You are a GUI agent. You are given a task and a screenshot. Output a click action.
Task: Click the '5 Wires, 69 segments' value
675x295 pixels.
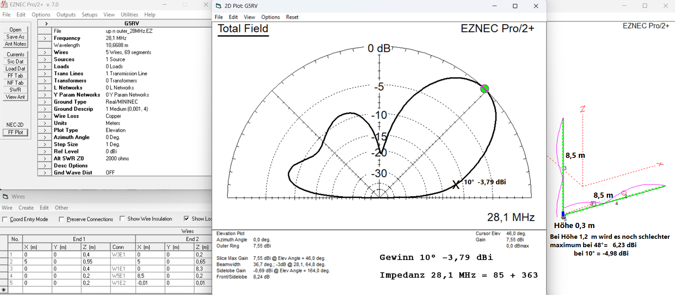[x=128, y=52]
